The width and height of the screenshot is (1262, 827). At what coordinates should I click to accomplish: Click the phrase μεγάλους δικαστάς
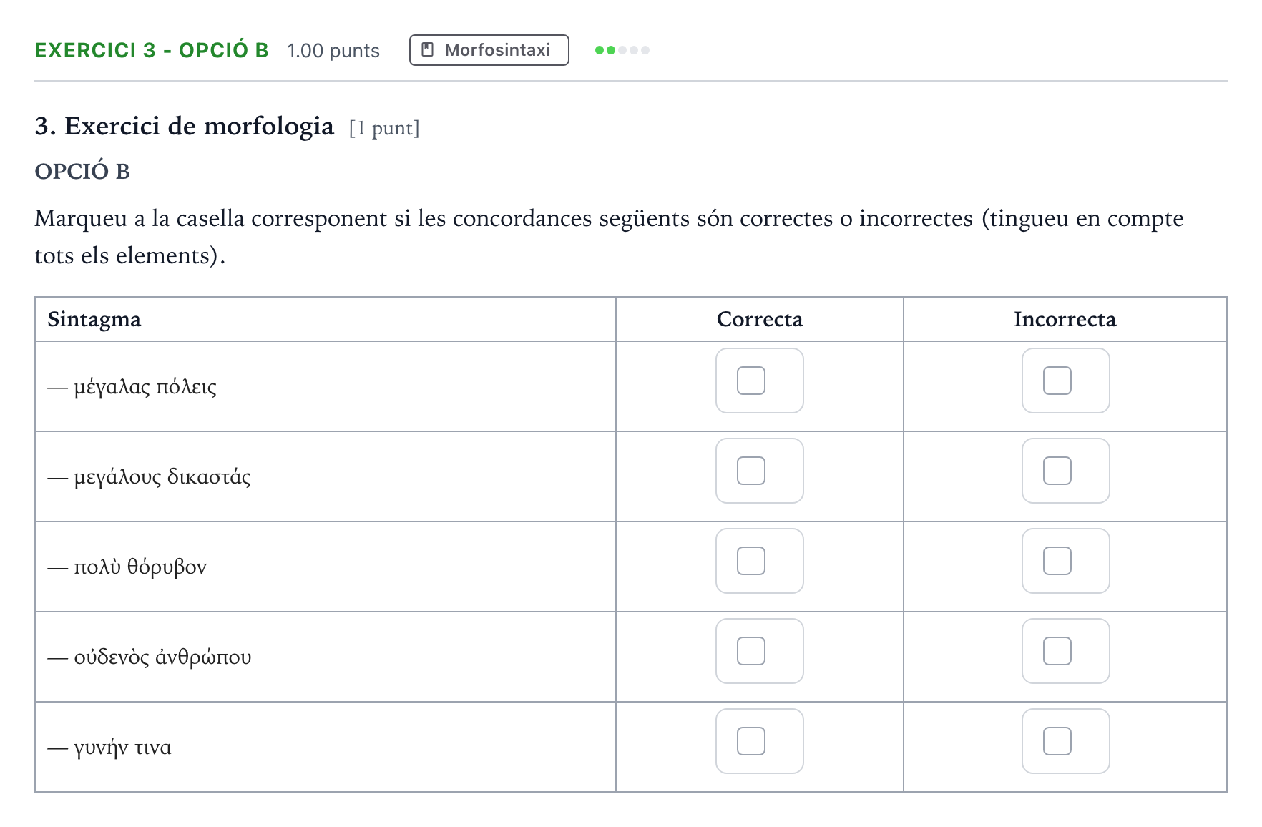pyautogui.click(x=162, y=476)
